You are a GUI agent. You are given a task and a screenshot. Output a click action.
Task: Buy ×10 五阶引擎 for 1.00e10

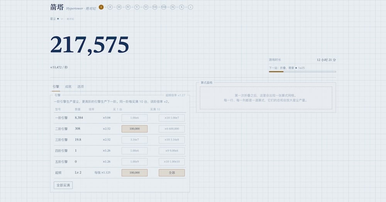(x=172, y=162)
